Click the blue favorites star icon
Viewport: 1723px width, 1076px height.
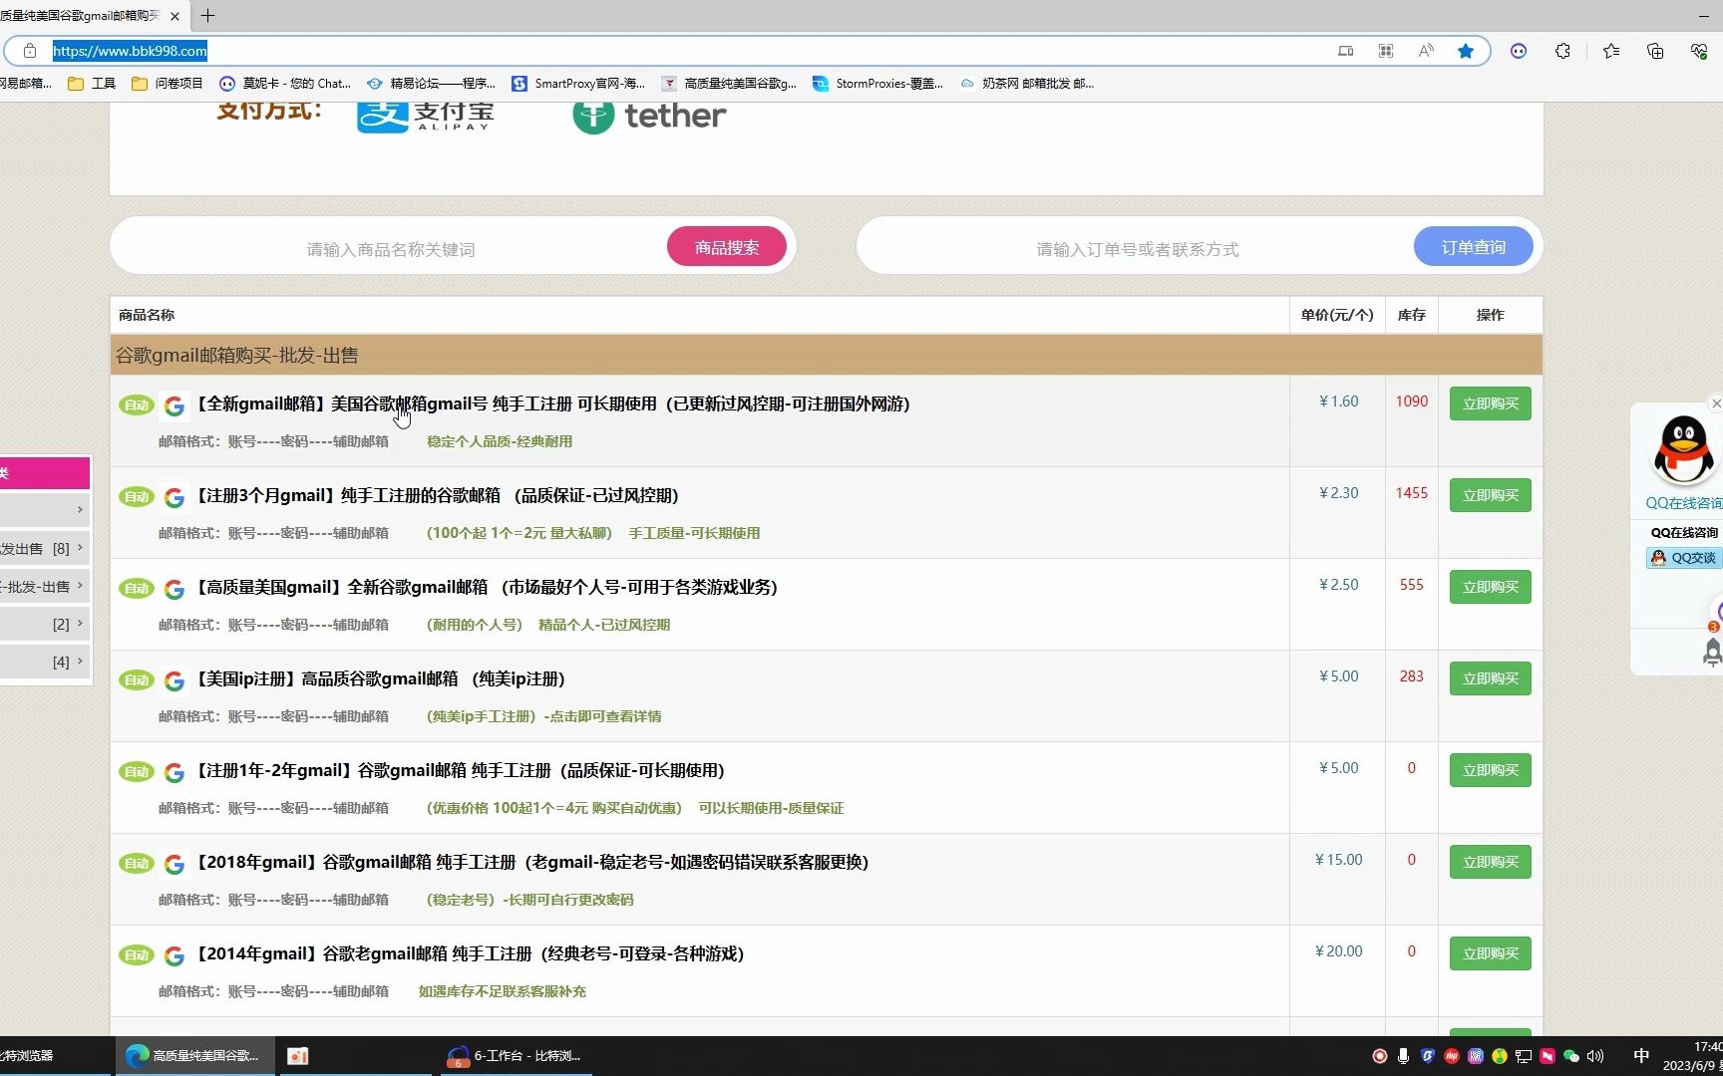pyautogui.click(x=1466, y=51)
